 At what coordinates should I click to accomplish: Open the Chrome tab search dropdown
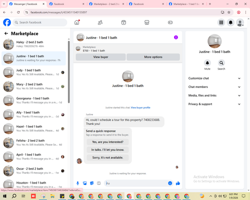[x=3, y=4]
